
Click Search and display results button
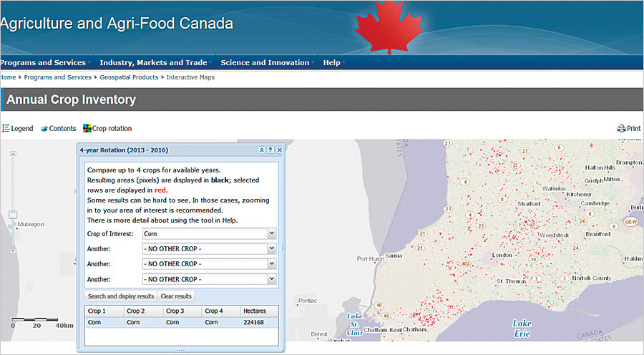(x=121, y=296)
